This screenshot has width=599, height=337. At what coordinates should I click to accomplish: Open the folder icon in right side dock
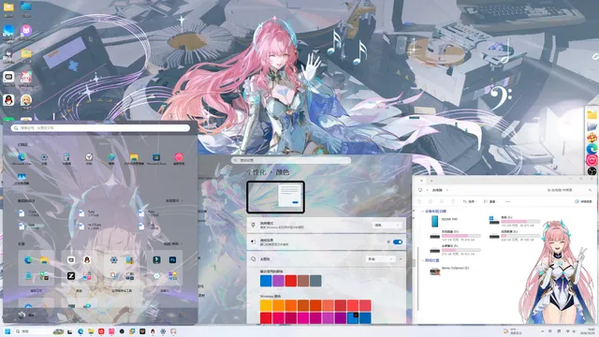(x=592, y=114)
